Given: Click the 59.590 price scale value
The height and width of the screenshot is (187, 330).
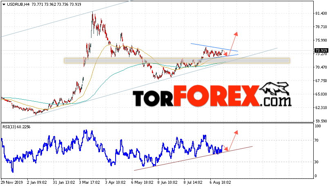Looking at the screenshot, I should point(321,121).
